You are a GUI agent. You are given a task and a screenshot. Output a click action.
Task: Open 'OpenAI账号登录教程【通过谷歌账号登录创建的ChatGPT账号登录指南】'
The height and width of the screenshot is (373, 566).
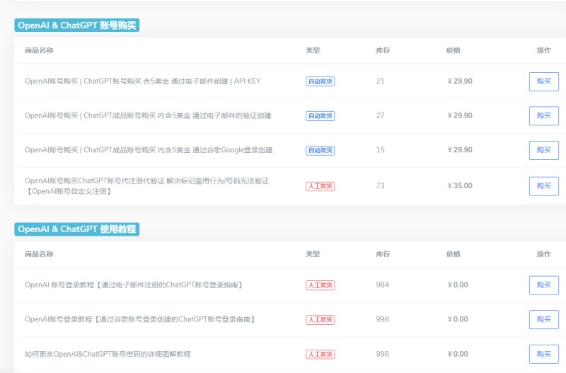tap(140, 319)
